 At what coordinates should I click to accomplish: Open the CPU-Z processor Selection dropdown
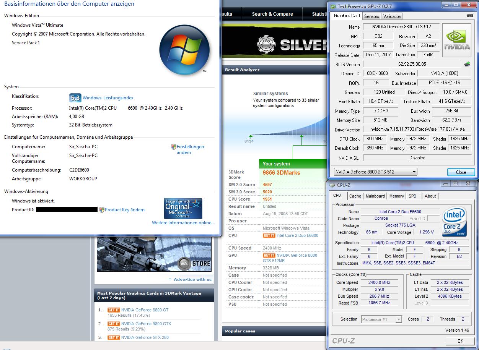pos(381,319)
